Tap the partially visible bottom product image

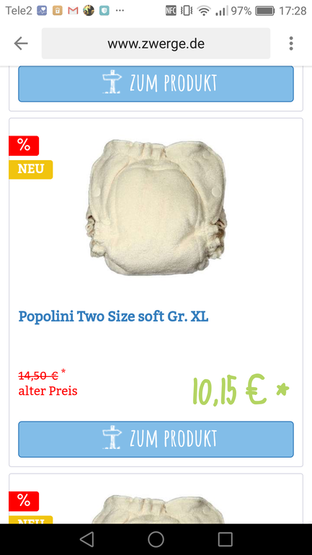[156, 509]
